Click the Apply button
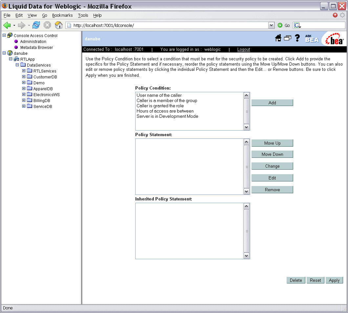 [334, 280]
